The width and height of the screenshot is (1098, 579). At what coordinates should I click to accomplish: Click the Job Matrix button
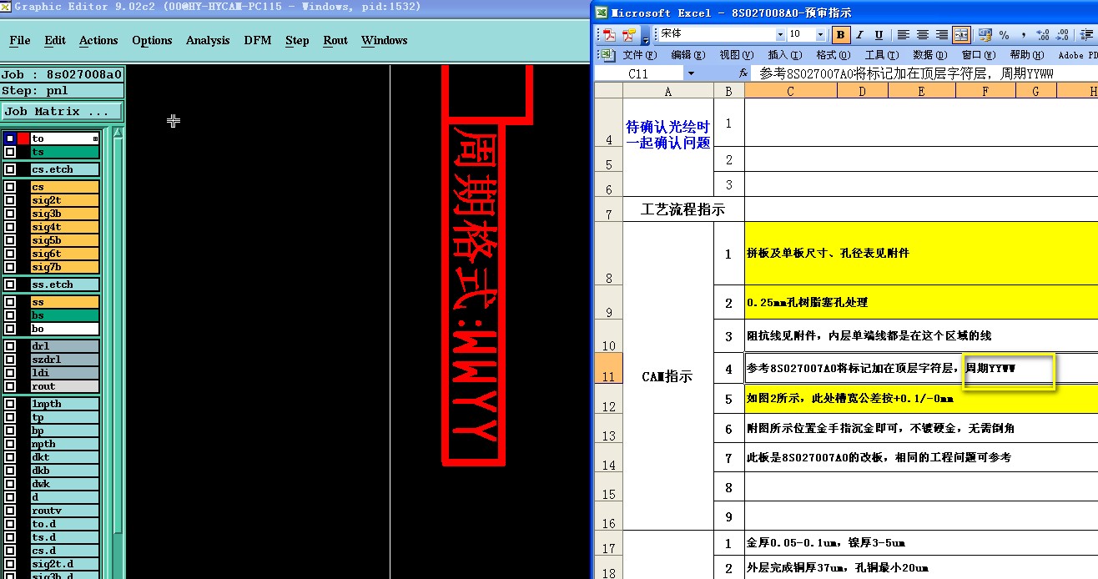[62, 112]
